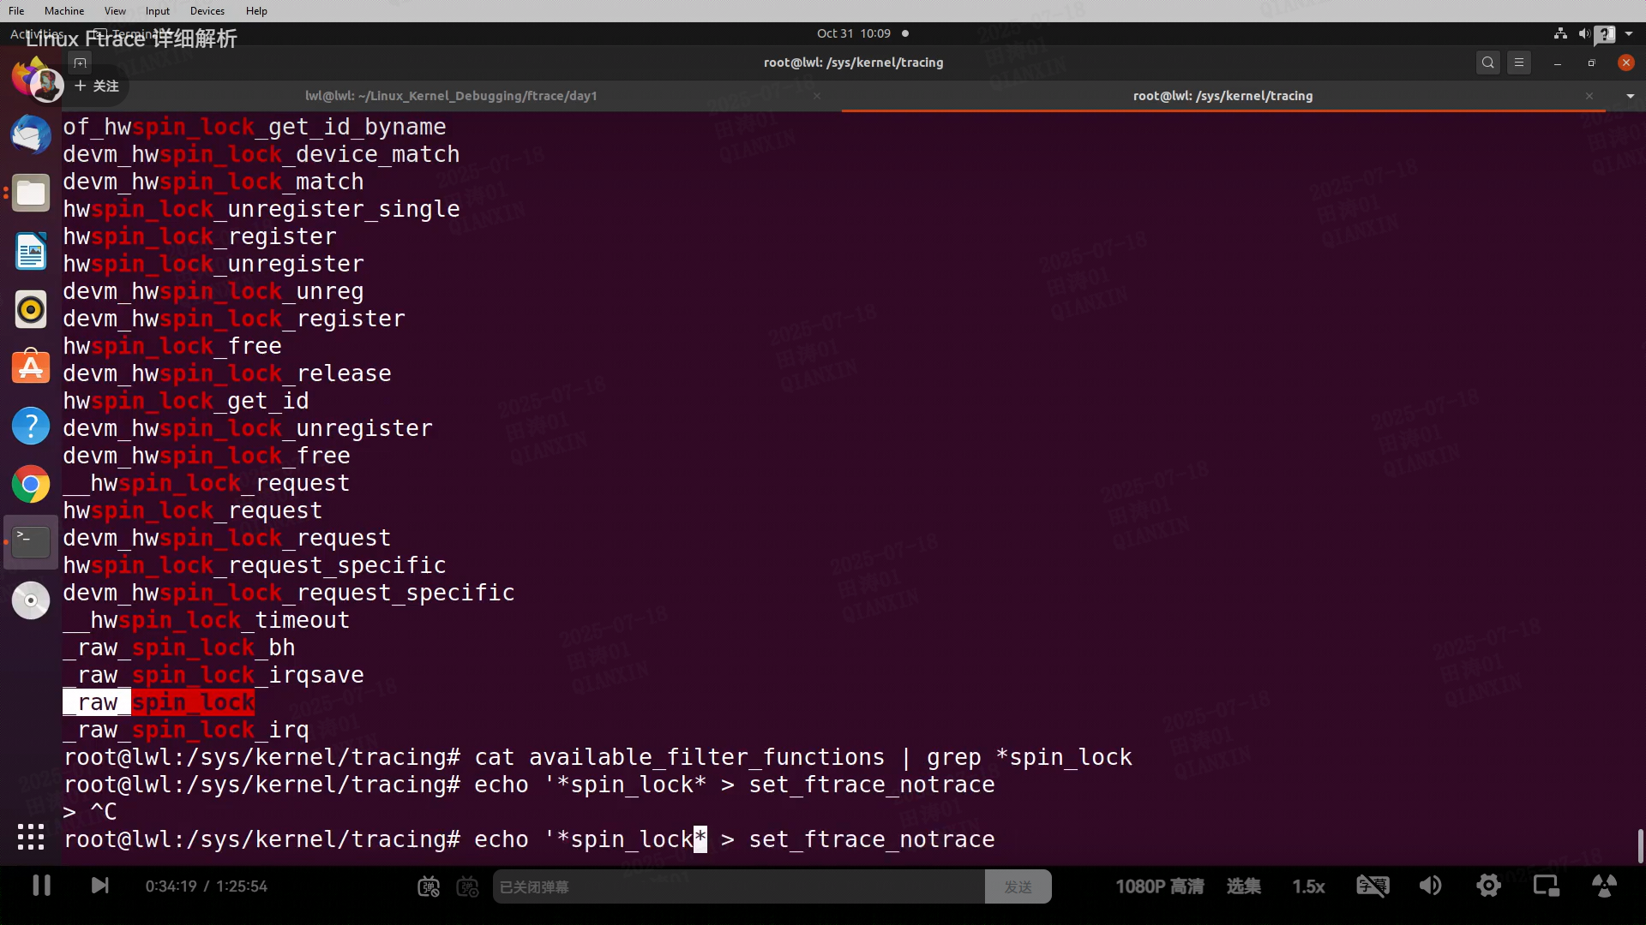Toggle the danmaku display icon
The height and width of the screenshot is (925, 1646).
pos(429,887)
